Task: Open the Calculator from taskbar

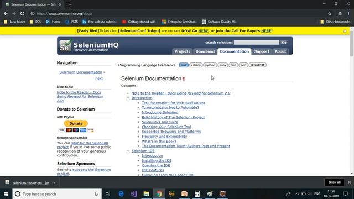Action: coord(197,194)
